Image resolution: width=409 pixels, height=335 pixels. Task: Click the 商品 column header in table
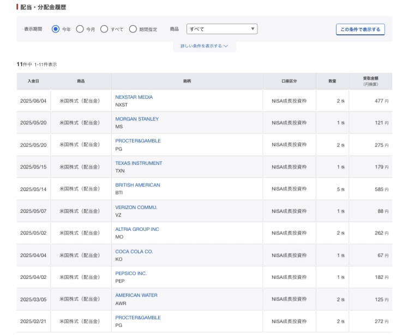click(x=81, y=81)
